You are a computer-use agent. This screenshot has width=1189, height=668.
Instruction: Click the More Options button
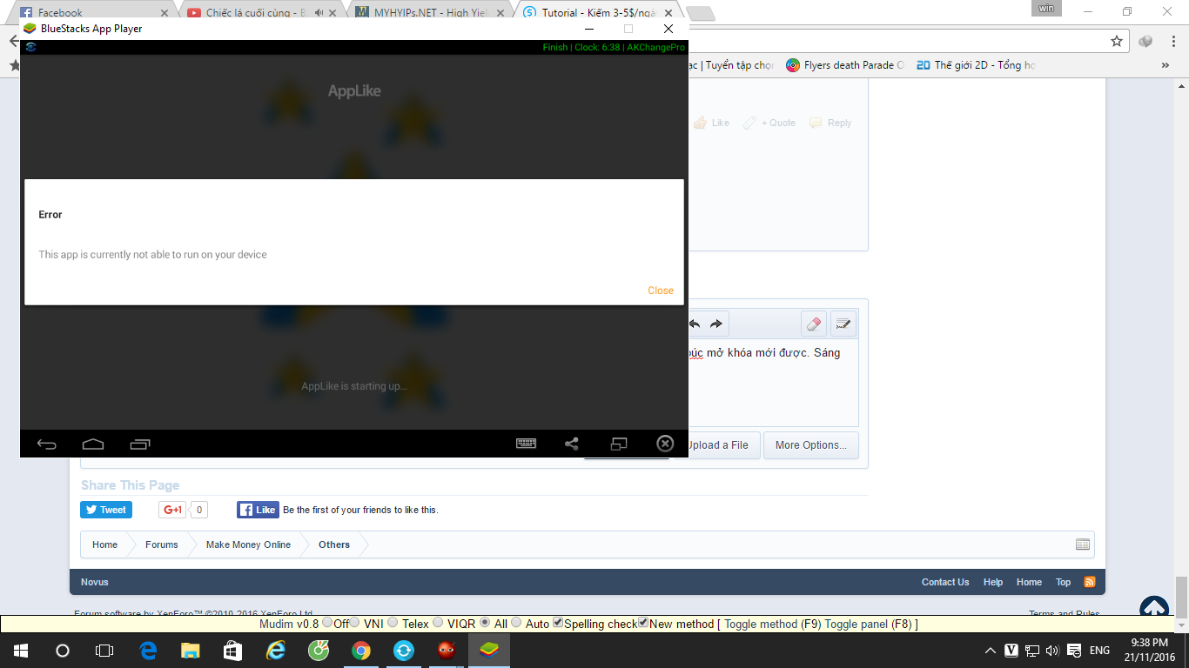[810, 445]
